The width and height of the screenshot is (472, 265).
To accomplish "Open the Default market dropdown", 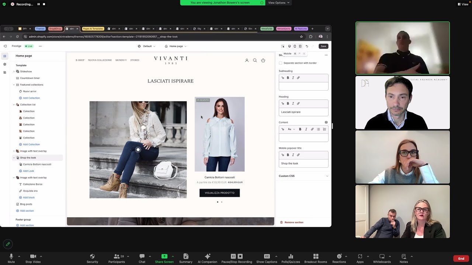I will [146, 46].
